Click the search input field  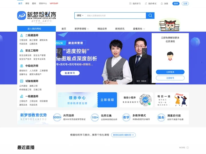pos(116,15)
